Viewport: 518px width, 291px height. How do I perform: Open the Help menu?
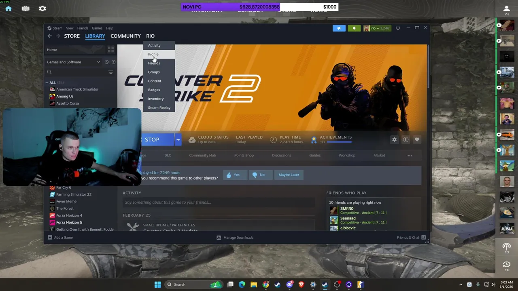point(110,28)
